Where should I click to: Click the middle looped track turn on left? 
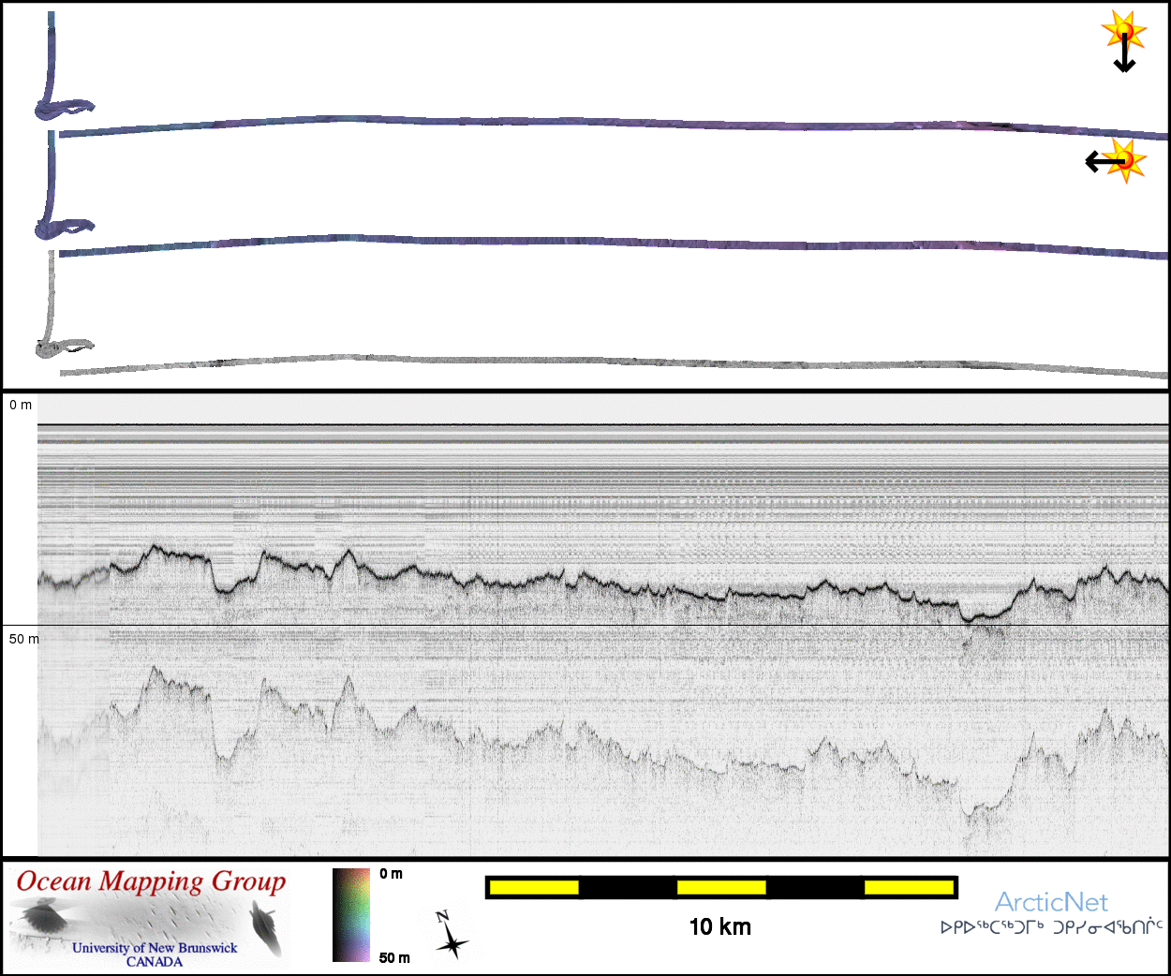(64, 226)
